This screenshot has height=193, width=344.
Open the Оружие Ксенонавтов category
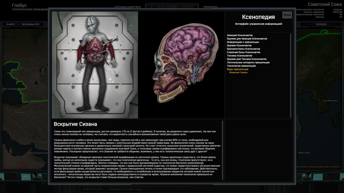coord(239,45)
